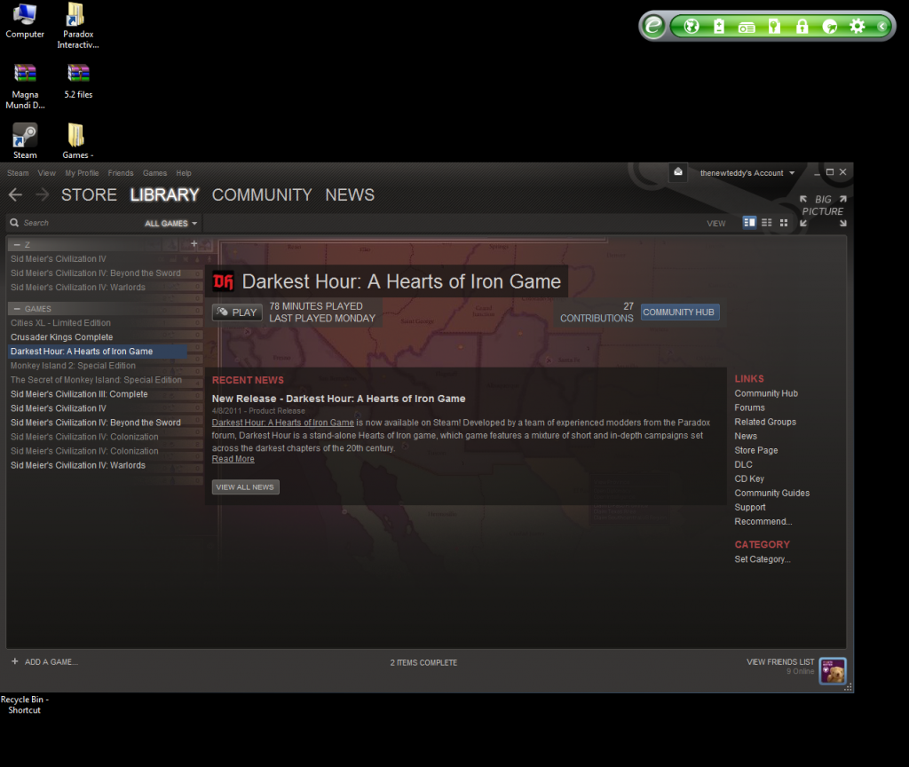This screenshot has height=767, width=909.
Task: Expand thenewteddy's Account dropdown
Action: [x=747, y=173]
